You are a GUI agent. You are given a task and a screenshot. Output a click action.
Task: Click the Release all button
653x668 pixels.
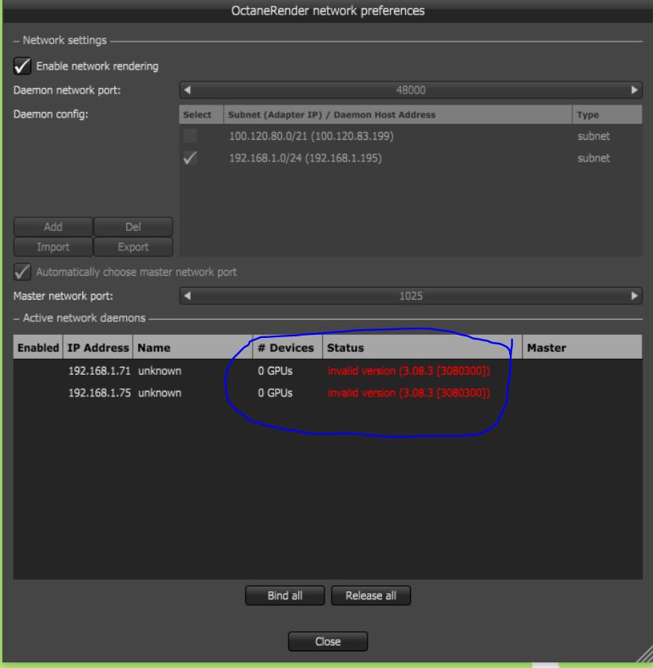(371, 595)
